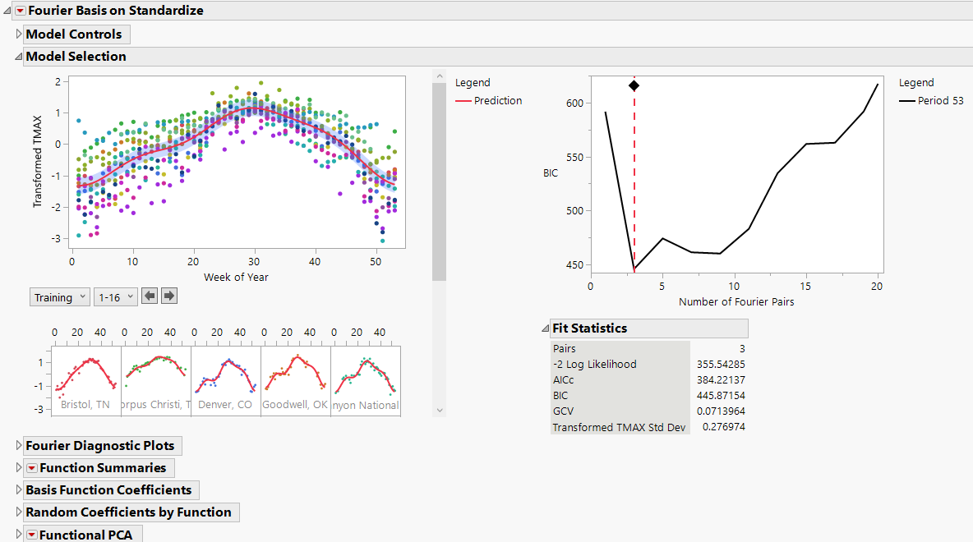The image size is (973, 542).
Task: Expand the Function Summaries section
Action: pyautogui.click(x=16, y=467)
